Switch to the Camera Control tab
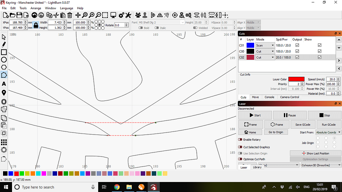The width and height of the screenshot is (342, 192). (289, 97)
